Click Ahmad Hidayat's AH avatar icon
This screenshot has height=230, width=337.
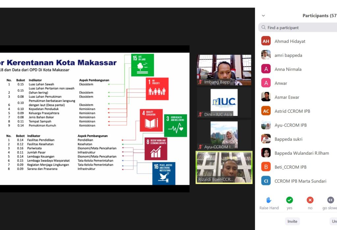point(266,41)
